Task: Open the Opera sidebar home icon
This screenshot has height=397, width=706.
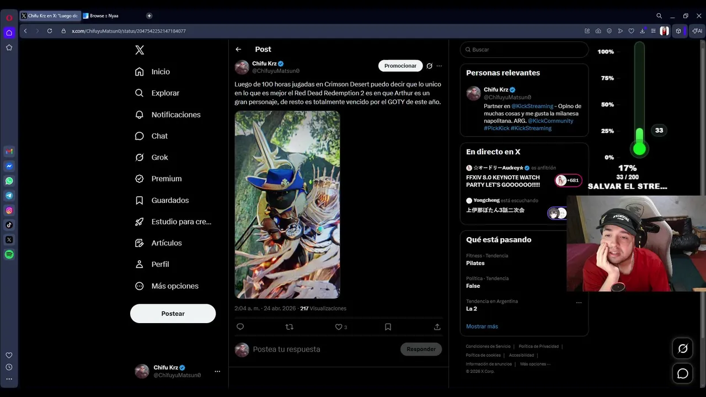Action: click(x=9, y=33)
